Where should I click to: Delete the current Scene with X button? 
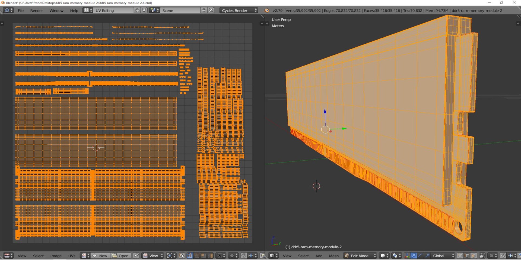click(x=211, y=10)
